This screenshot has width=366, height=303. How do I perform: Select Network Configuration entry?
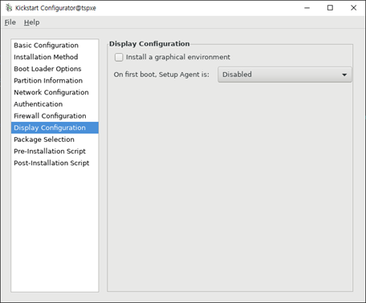55,92
